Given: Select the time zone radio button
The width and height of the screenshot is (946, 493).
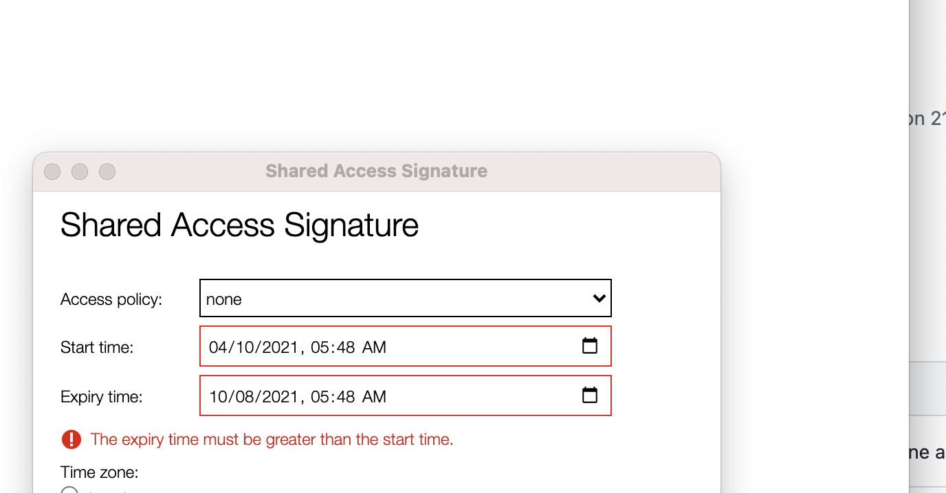Looking at the screenshot, I should (69, 491).
